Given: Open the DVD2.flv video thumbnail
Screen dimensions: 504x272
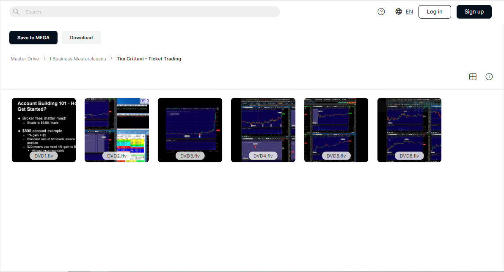Looking at the screenshot, I should pyautogui.click(x=117, y=130).
